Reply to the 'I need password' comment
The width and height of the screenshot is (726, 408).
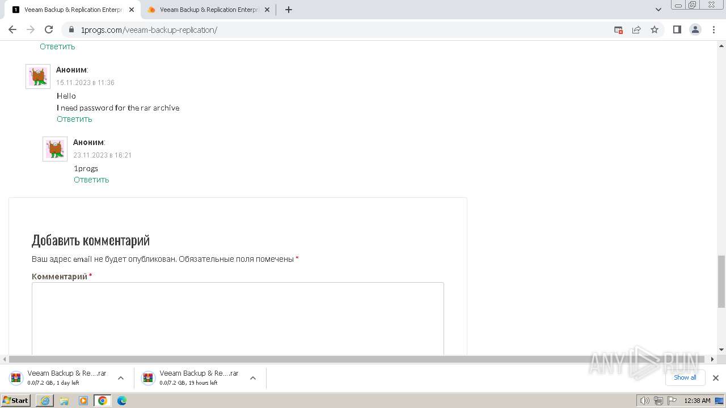pyautogui.click(x=74, y=119)
